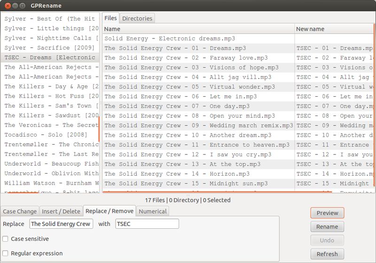
Task: Click the '17 Files | 0 Directory' status text
Action: pos(188,200)
